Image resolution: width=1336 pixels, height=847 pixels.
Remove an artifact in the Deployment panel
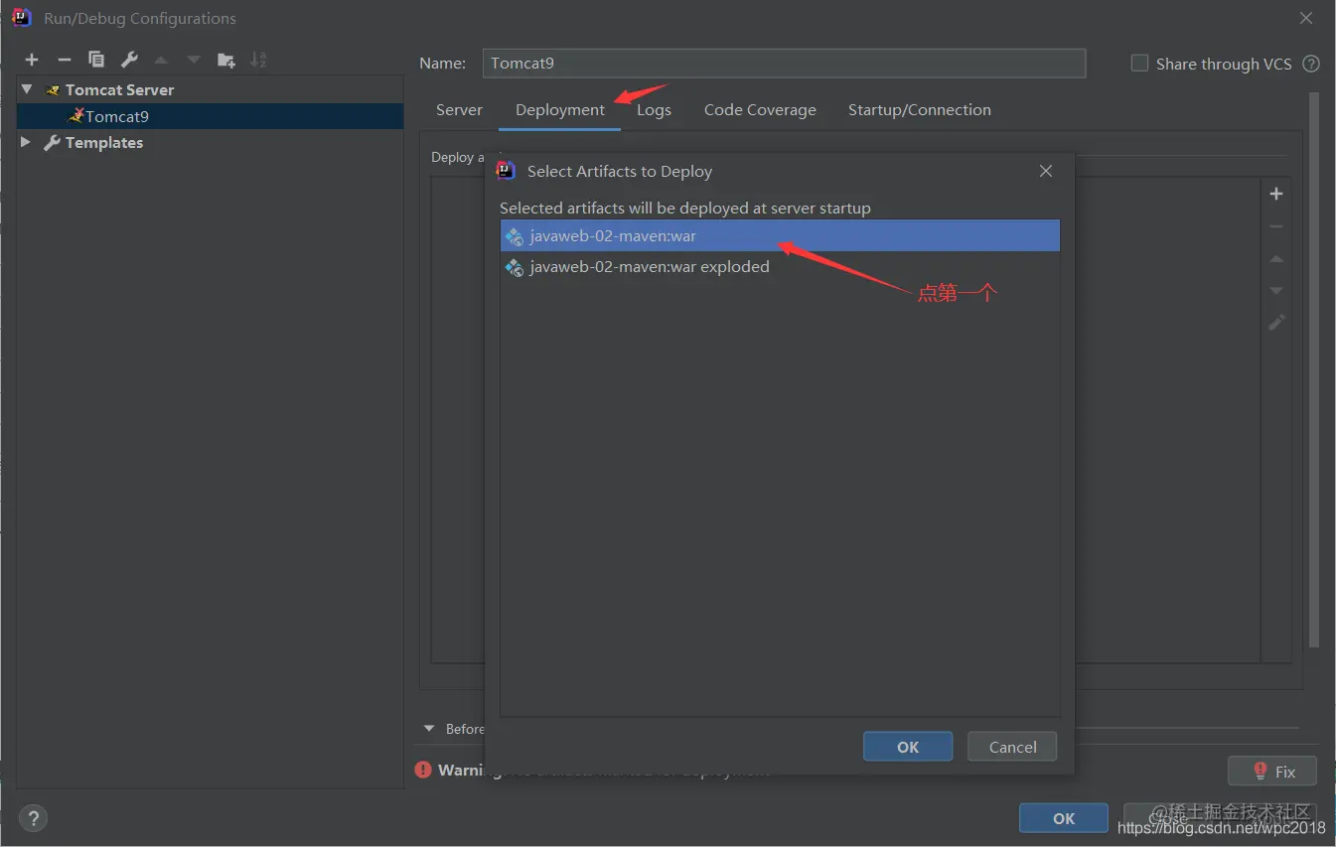click(x=1276, y=226)
